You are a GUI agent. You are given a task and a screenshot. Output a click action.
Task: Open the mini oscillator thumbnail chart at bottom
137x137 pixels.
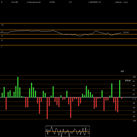tap(68, 131)
